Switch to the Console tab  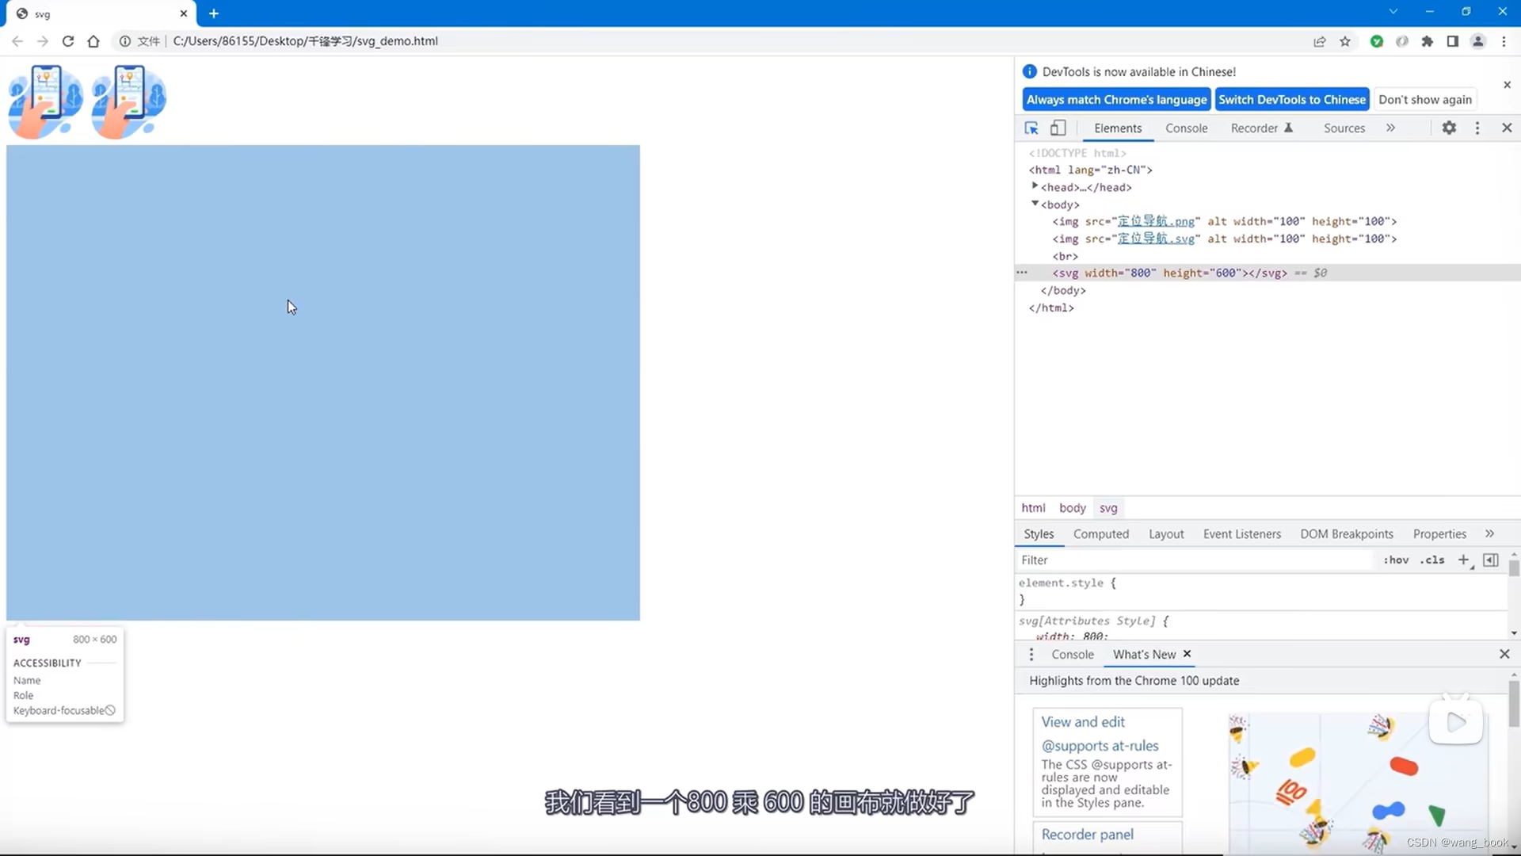coord(1186,128)
